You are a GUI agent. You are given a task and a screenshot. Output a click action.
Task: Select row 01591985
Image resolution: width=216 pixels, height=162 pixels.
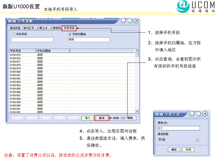tap(72, 89)
